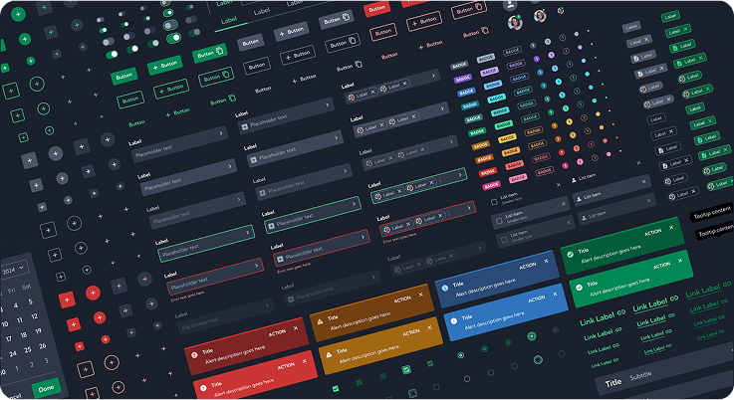The image size is (734, 400).
Task: Click ACTION in the dark red alert
Action: tap(277, 332)
